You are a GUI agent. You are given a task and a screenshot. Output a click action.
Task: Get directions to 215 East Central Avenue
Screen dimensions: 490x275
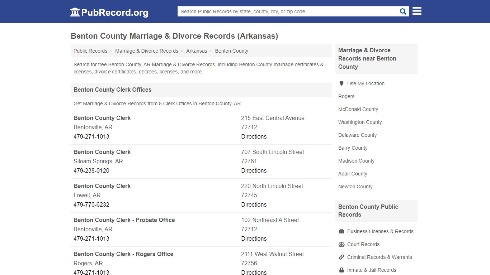tap(254, 136)
